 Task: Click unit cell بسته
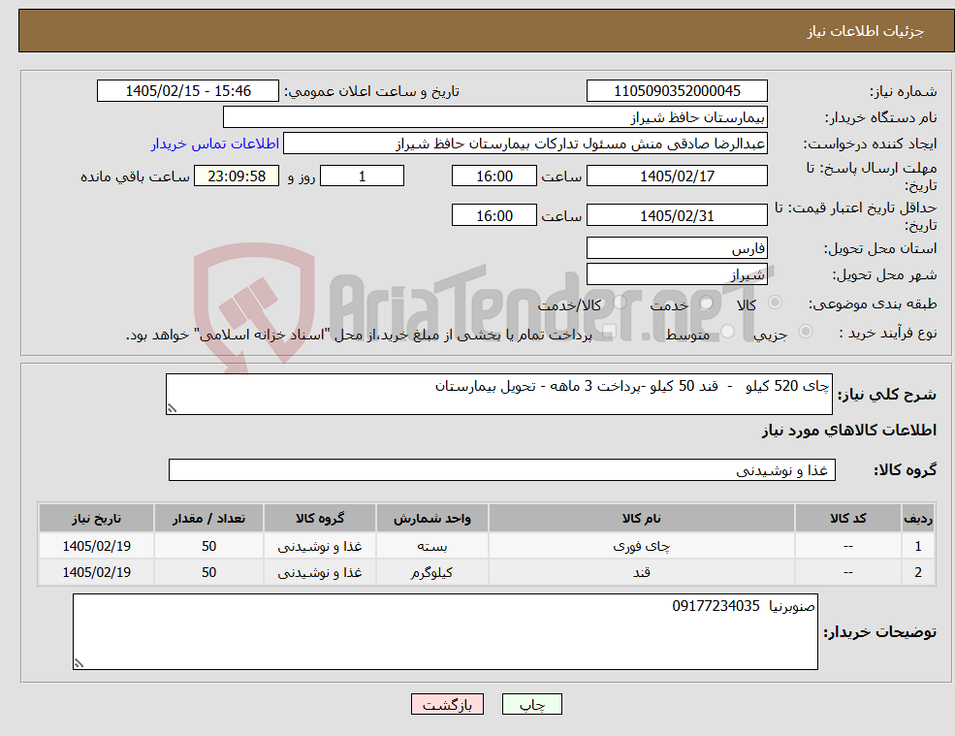[x=431, y=547]
